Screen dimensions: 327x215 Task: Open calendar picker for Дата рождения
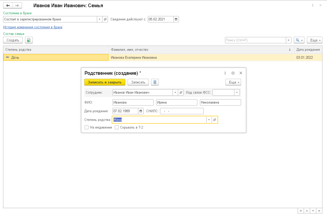coord(141,111)
